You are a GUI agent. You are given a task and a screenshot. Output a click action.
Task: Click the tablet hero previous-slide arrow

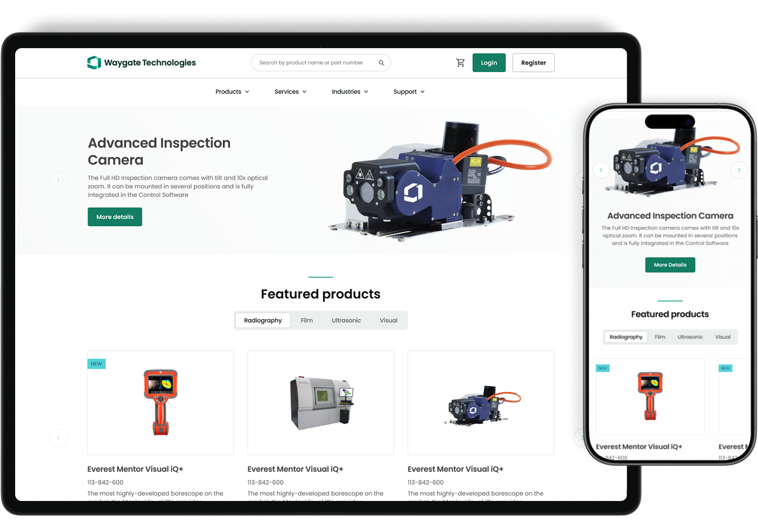(58, 180)
